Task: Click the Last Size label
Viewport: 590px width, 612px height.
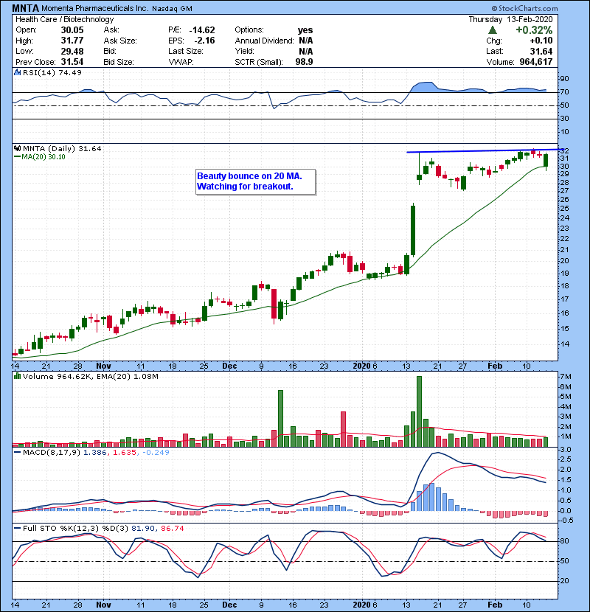Action: coord(185,51)
